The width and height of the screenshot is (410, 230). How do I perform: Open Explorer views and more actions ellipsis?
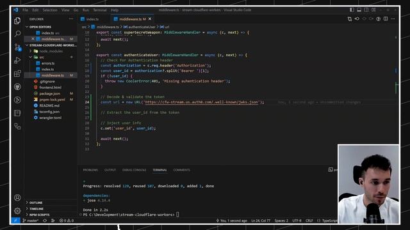[71, 19]
